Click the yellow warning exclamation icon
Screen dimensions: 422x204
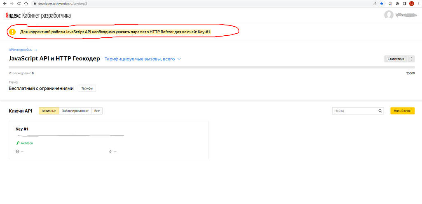coord(13,32)
